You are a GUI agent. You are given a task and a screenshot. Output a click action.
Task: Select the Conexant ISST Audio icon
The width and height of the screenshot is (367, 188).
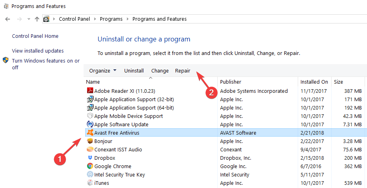click(90, 149)
